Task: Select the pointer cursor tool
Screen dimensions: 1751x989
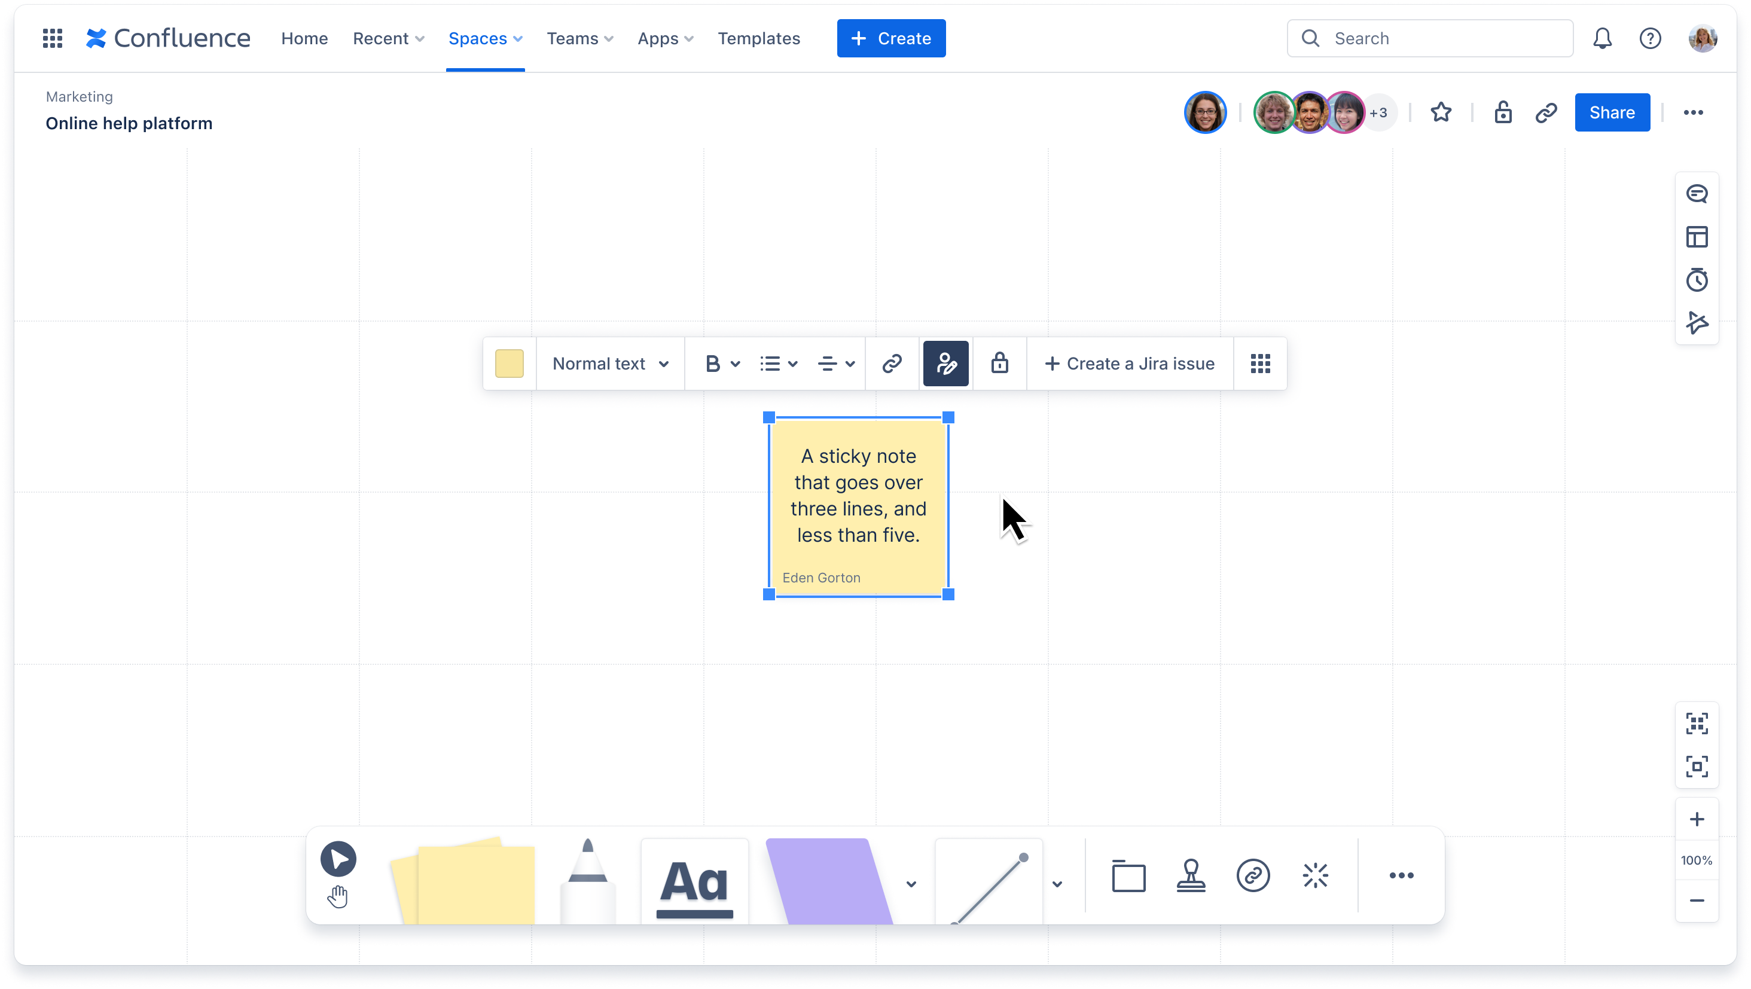Action: pos(338,859)
